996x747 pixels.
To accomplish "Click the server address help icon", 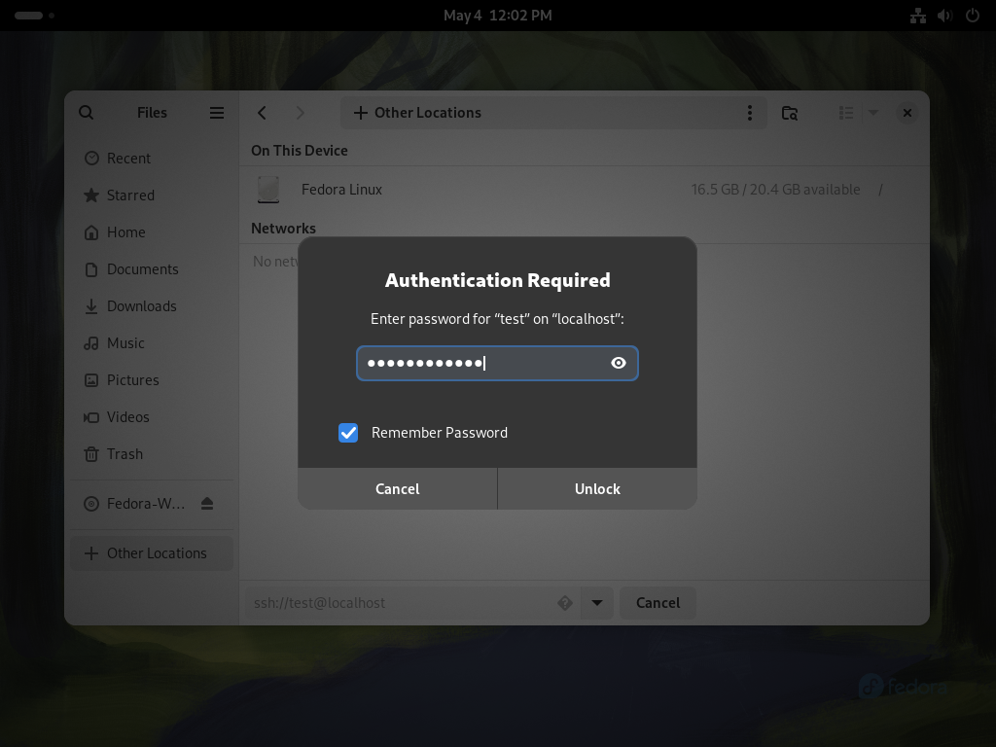I will [565, 603].
